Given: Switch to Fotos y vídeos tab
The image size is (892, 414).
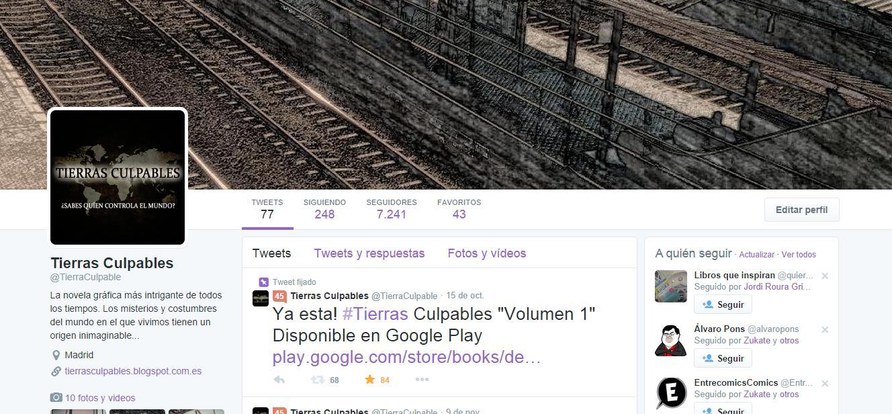Looking at the screenshot, I should pyautogui.click(x=487, y=253).
